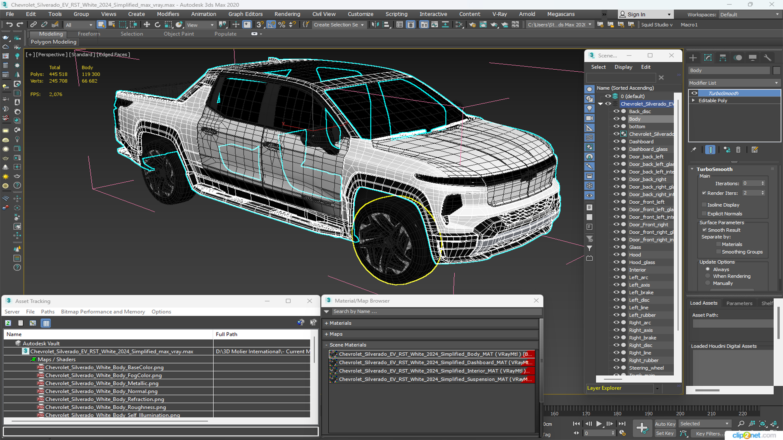Click the Time Configuration clock icon
Screen dimensions: 783x440
click(x=622, y=433)
